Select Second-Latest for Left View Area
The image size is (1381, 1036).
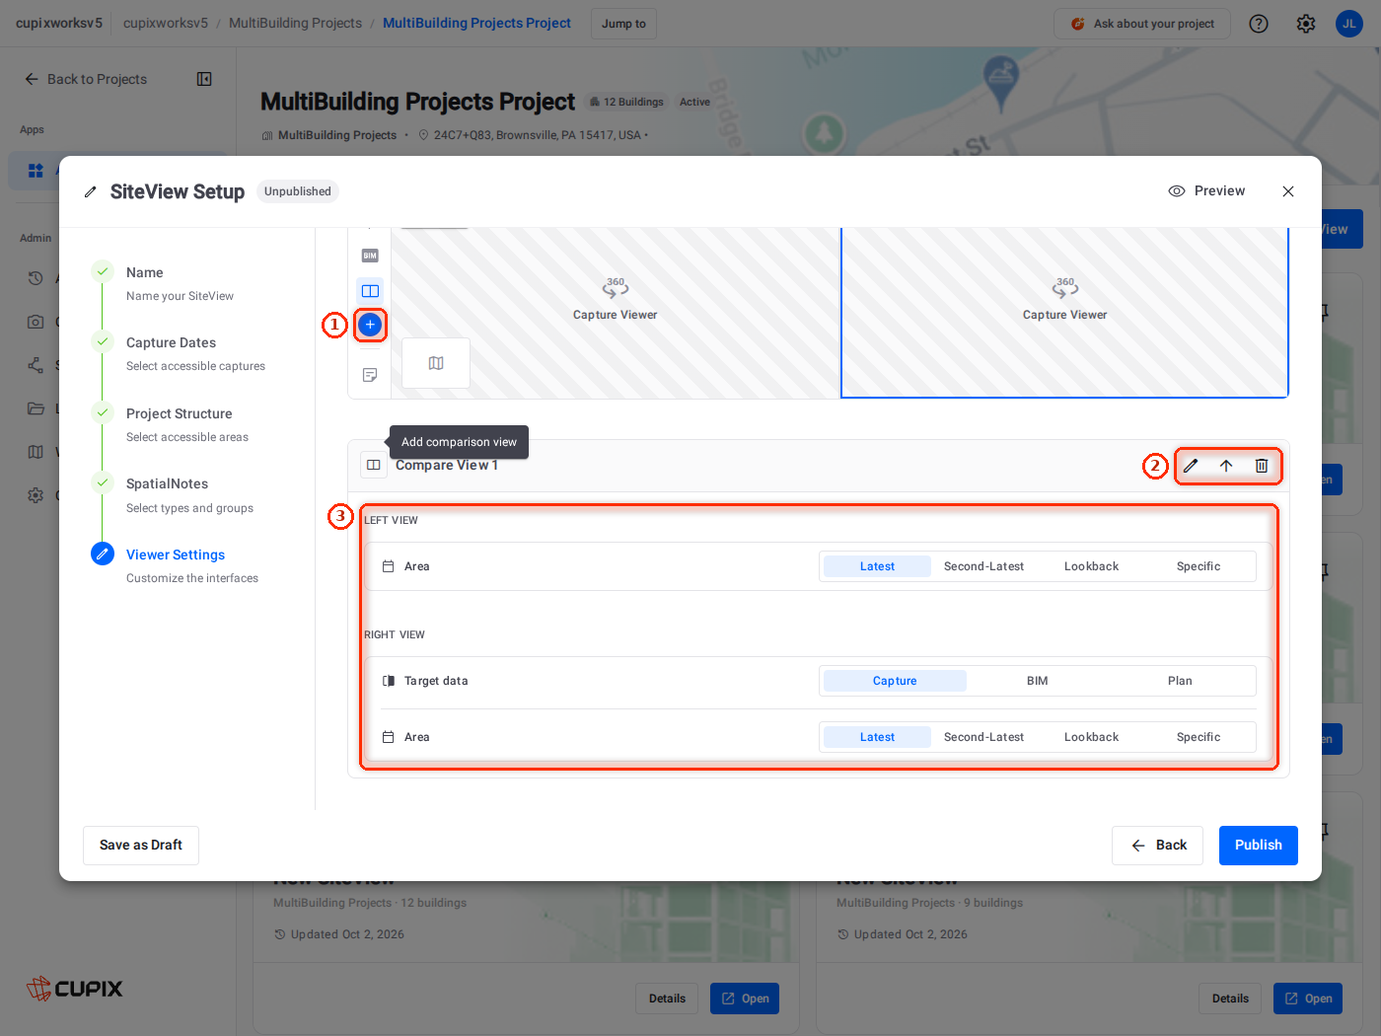pos(983,566)
